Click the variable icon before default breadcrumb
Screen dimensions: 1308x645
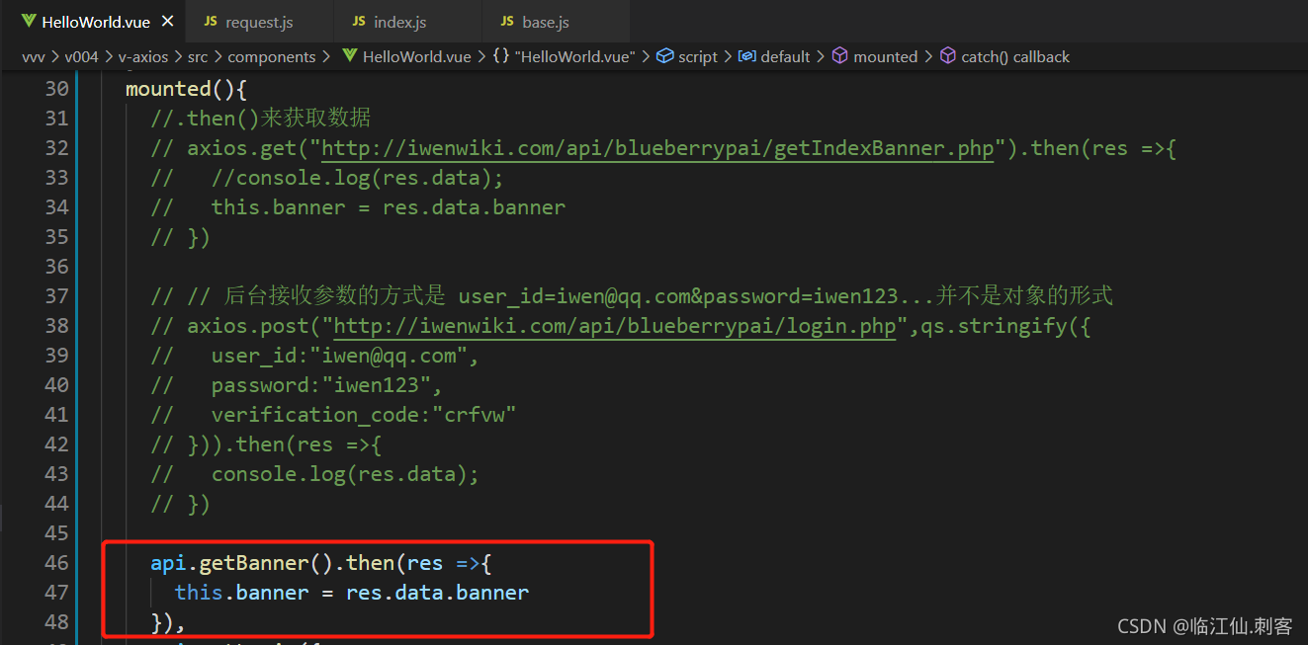coord(747,56)
